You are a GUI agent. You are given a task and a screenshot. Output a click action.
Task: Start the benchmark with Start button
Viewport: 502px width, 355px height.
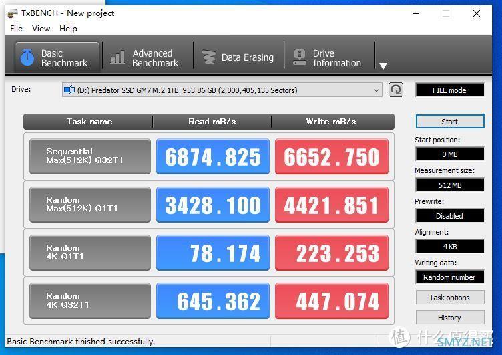tap(450, 122)
